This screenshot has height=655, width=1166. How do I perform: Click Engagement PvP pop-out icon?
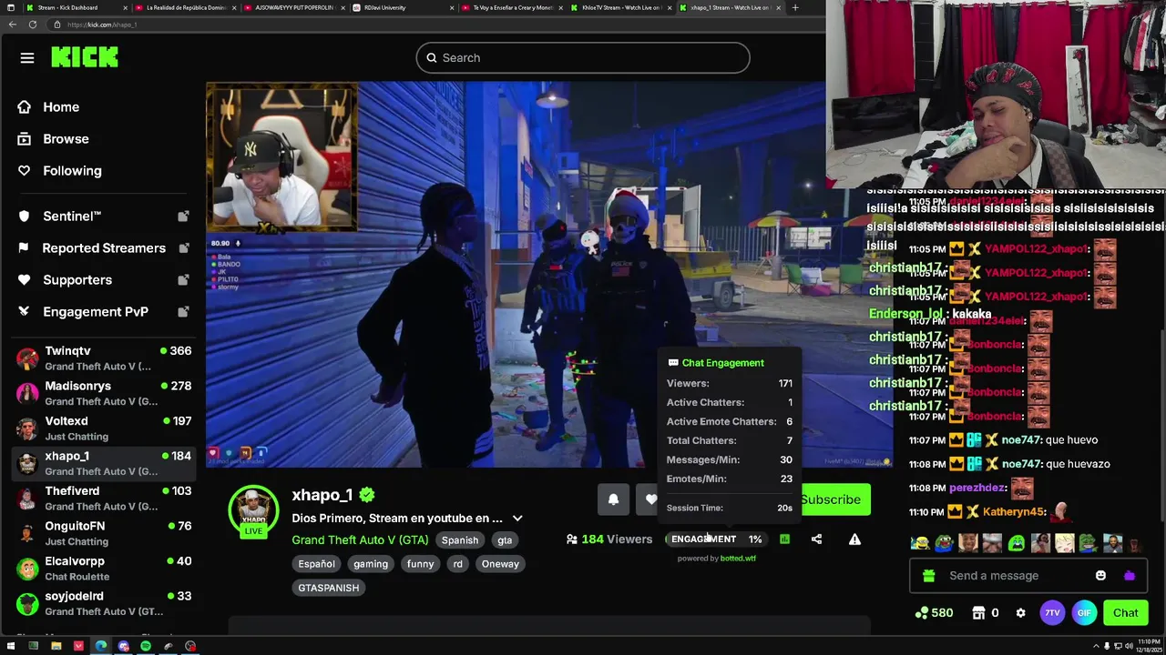pos(183,312)
